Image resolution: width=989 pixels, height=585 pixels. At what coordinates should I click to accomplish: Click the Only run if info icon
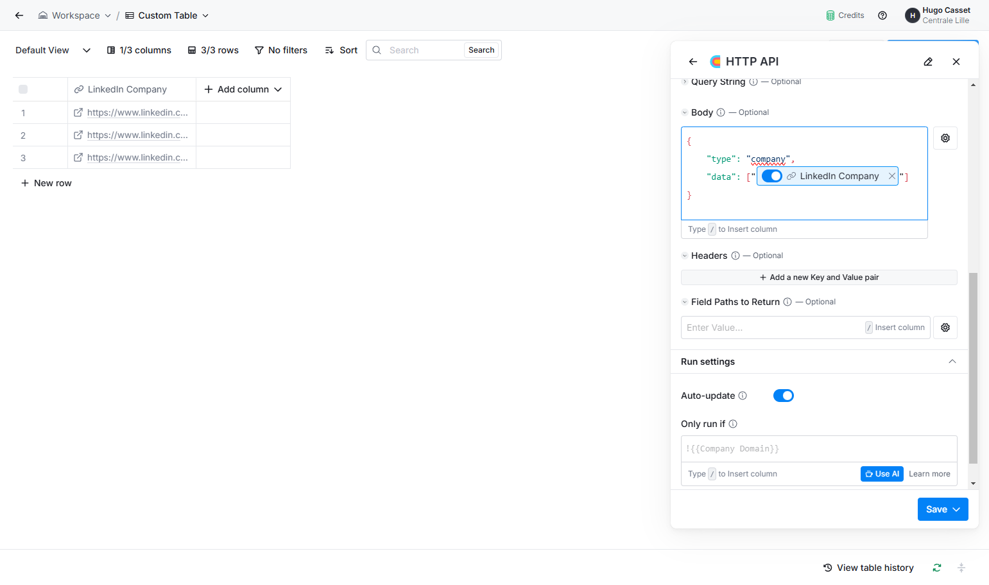click(733, 424)
